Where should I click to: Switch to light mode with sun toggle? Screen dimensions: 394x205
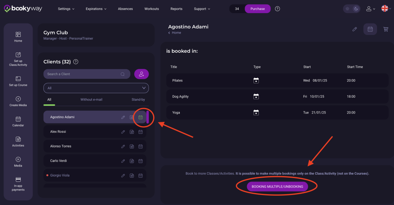348,9
